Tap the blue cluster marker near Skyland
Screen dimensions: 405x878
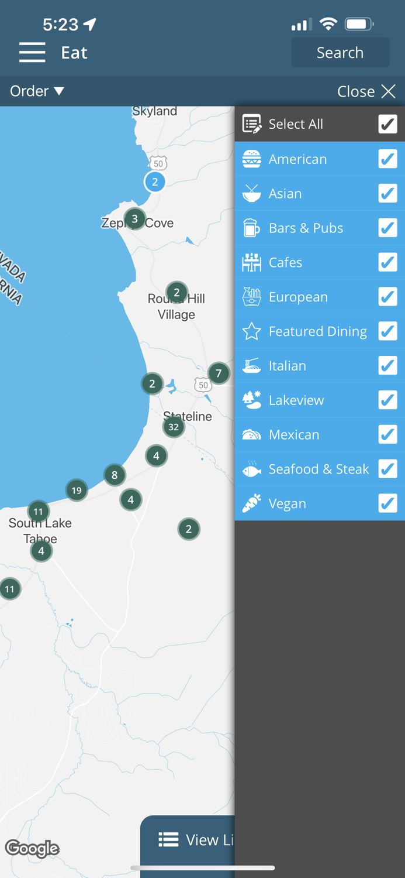click(x=155, y=182)
